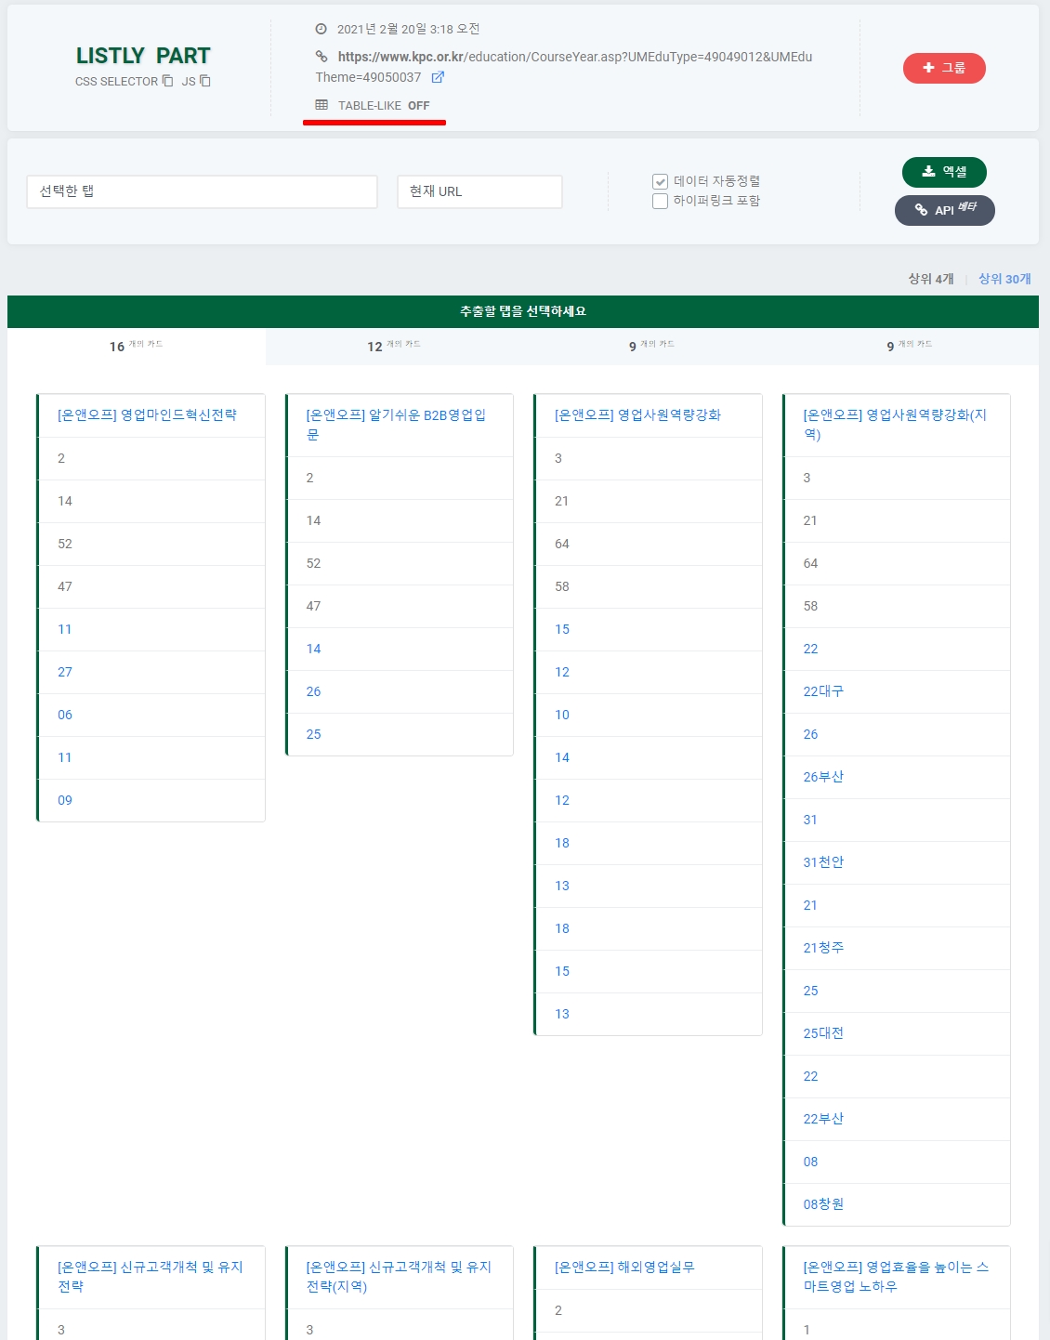Copy the CSS SELECTOR with its copy icon
Viewport: 1050px width, 1340px height.
(167, 81)
